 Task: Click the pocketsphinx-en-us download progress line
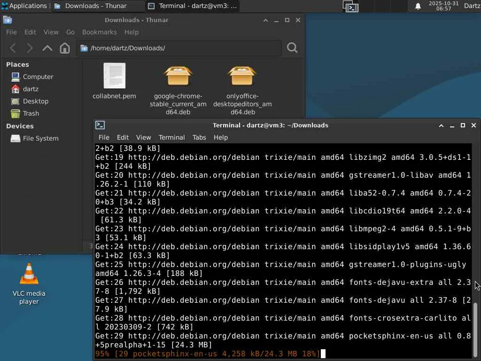pos(208,353)
